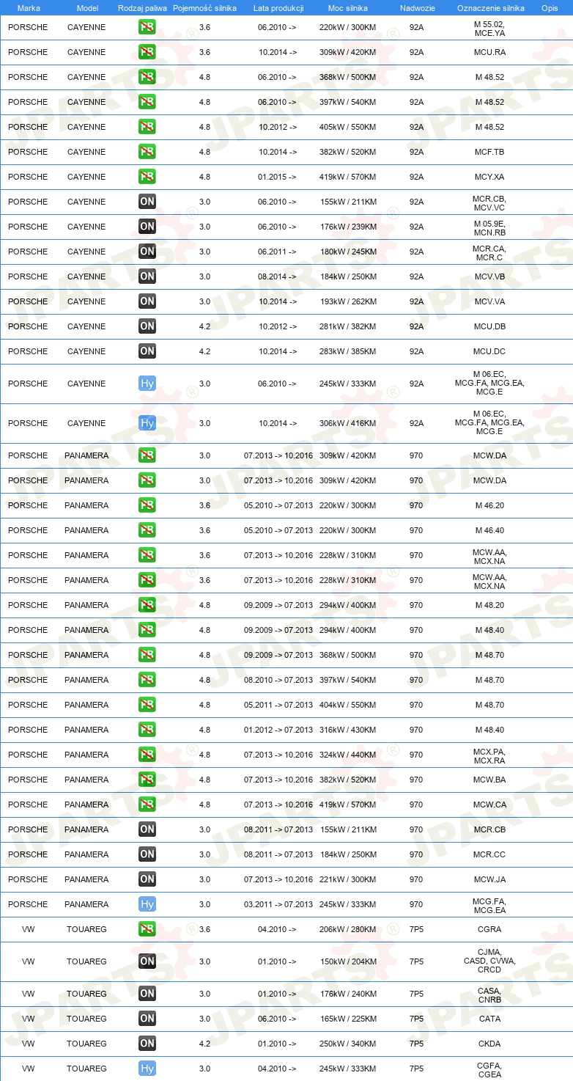Click the 05.2011 -> 07.2013 production date

tap(278, 705)
